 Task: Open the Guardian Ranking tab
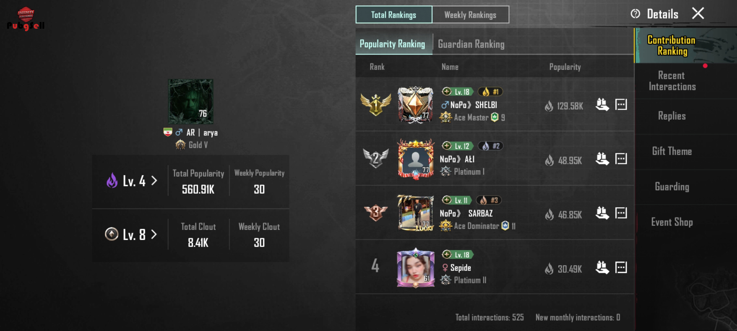click(x=471, y=44)
